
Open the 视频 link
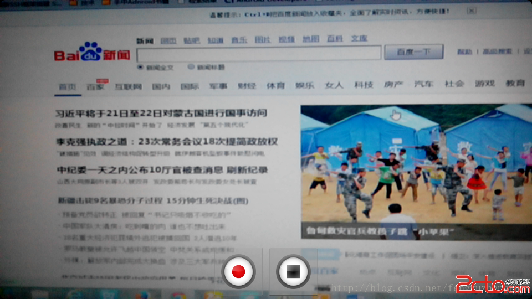coord(287,39)
